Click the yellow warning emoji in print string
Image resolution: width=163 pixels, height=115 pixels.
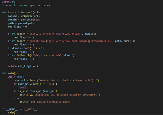[x=32, y=95]
